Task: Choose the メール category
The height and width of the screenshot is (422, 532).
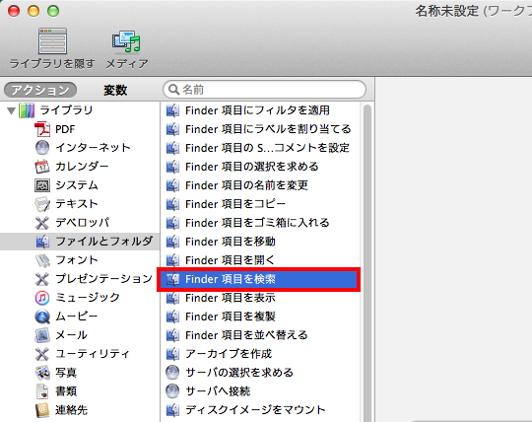Action: tap(71, 335)
